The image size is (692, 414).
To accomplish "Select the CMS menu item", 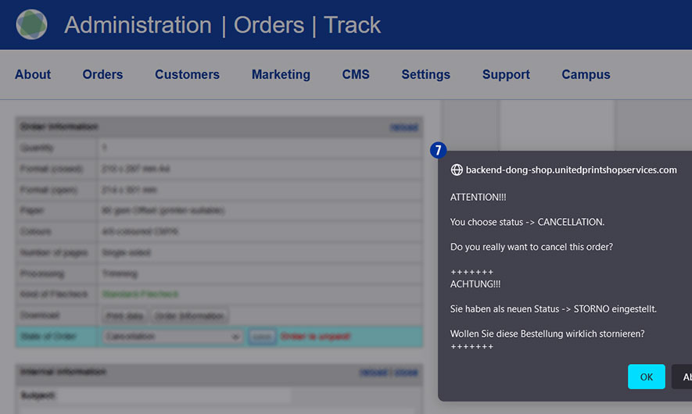I will pyautogui.click(x=356, y=75).
